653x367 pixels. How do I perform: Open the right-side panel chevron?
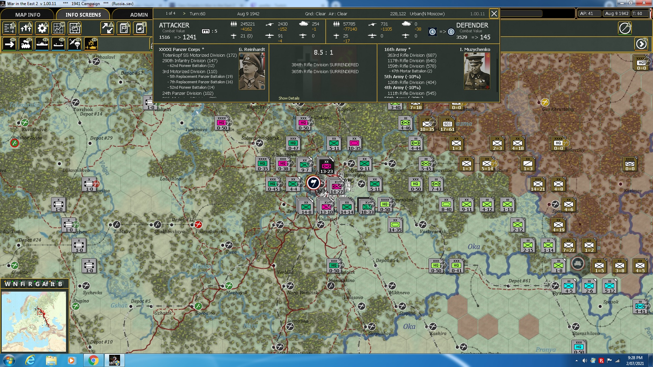click(641, 43)
